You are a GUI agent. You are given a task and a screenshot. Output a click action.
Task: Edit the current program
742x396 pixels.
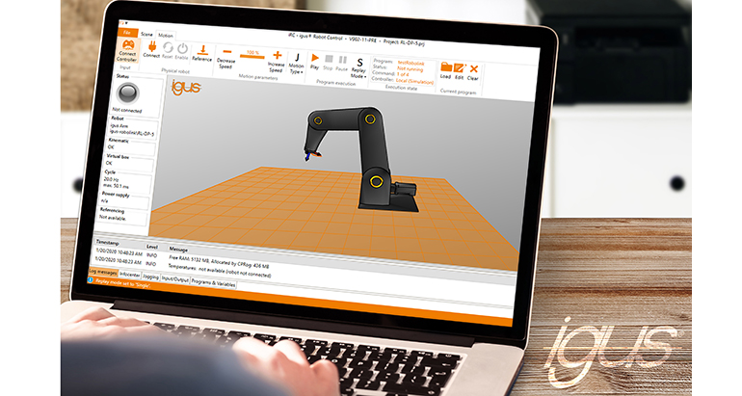pyautogui.click(x=460, y=68)
